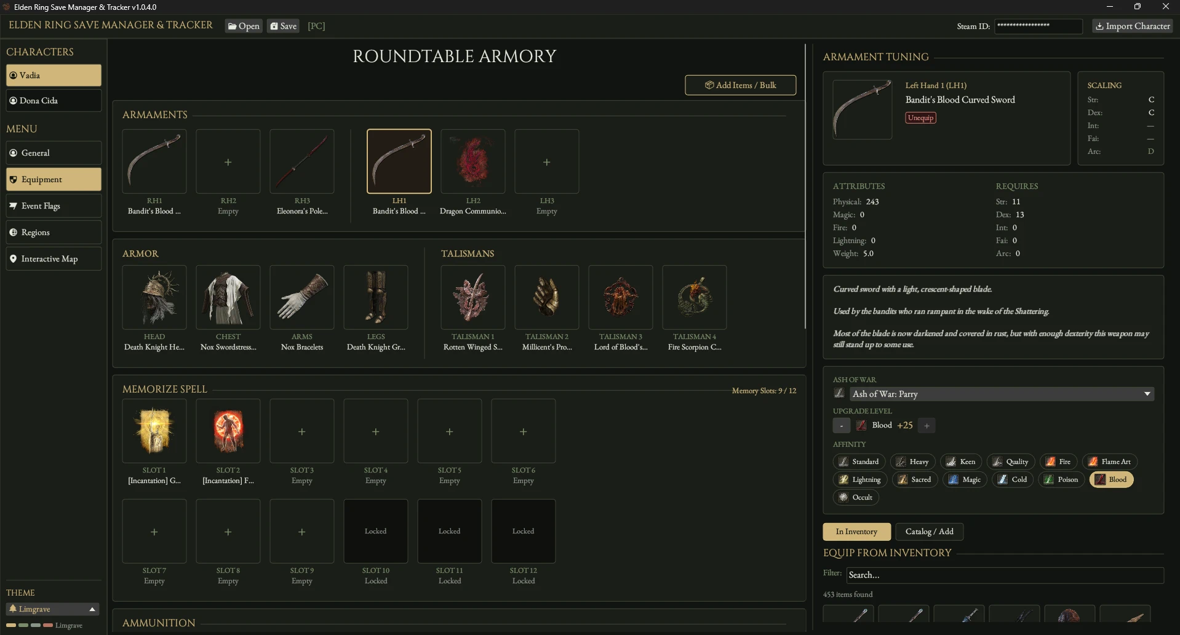1180x635 pixels.
Task: Switch to the Catalog / Add tab
Action: click(x=930, y=532)
